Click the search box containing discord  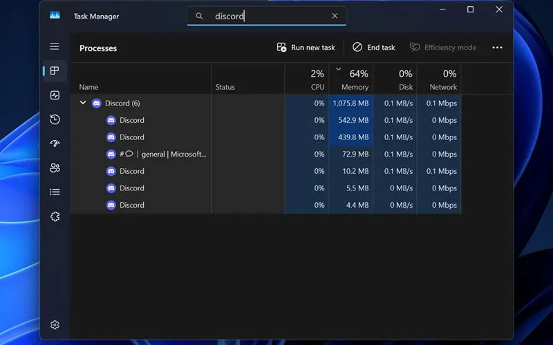[267, 16]
